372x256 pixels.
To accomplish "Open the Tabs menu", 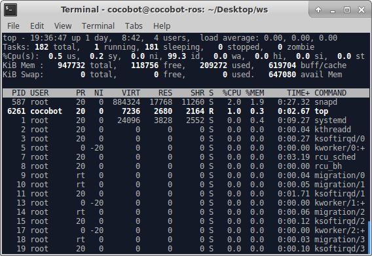I will click(134, 26).
